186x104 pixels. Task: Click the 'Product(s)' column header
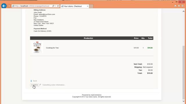pyautogui.click(x=88, y=38)
